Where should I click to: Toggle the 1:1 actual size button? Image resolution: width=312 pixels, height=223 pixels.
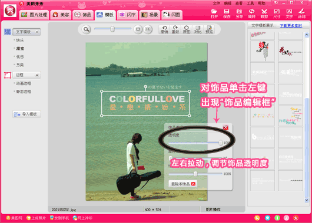148,29
